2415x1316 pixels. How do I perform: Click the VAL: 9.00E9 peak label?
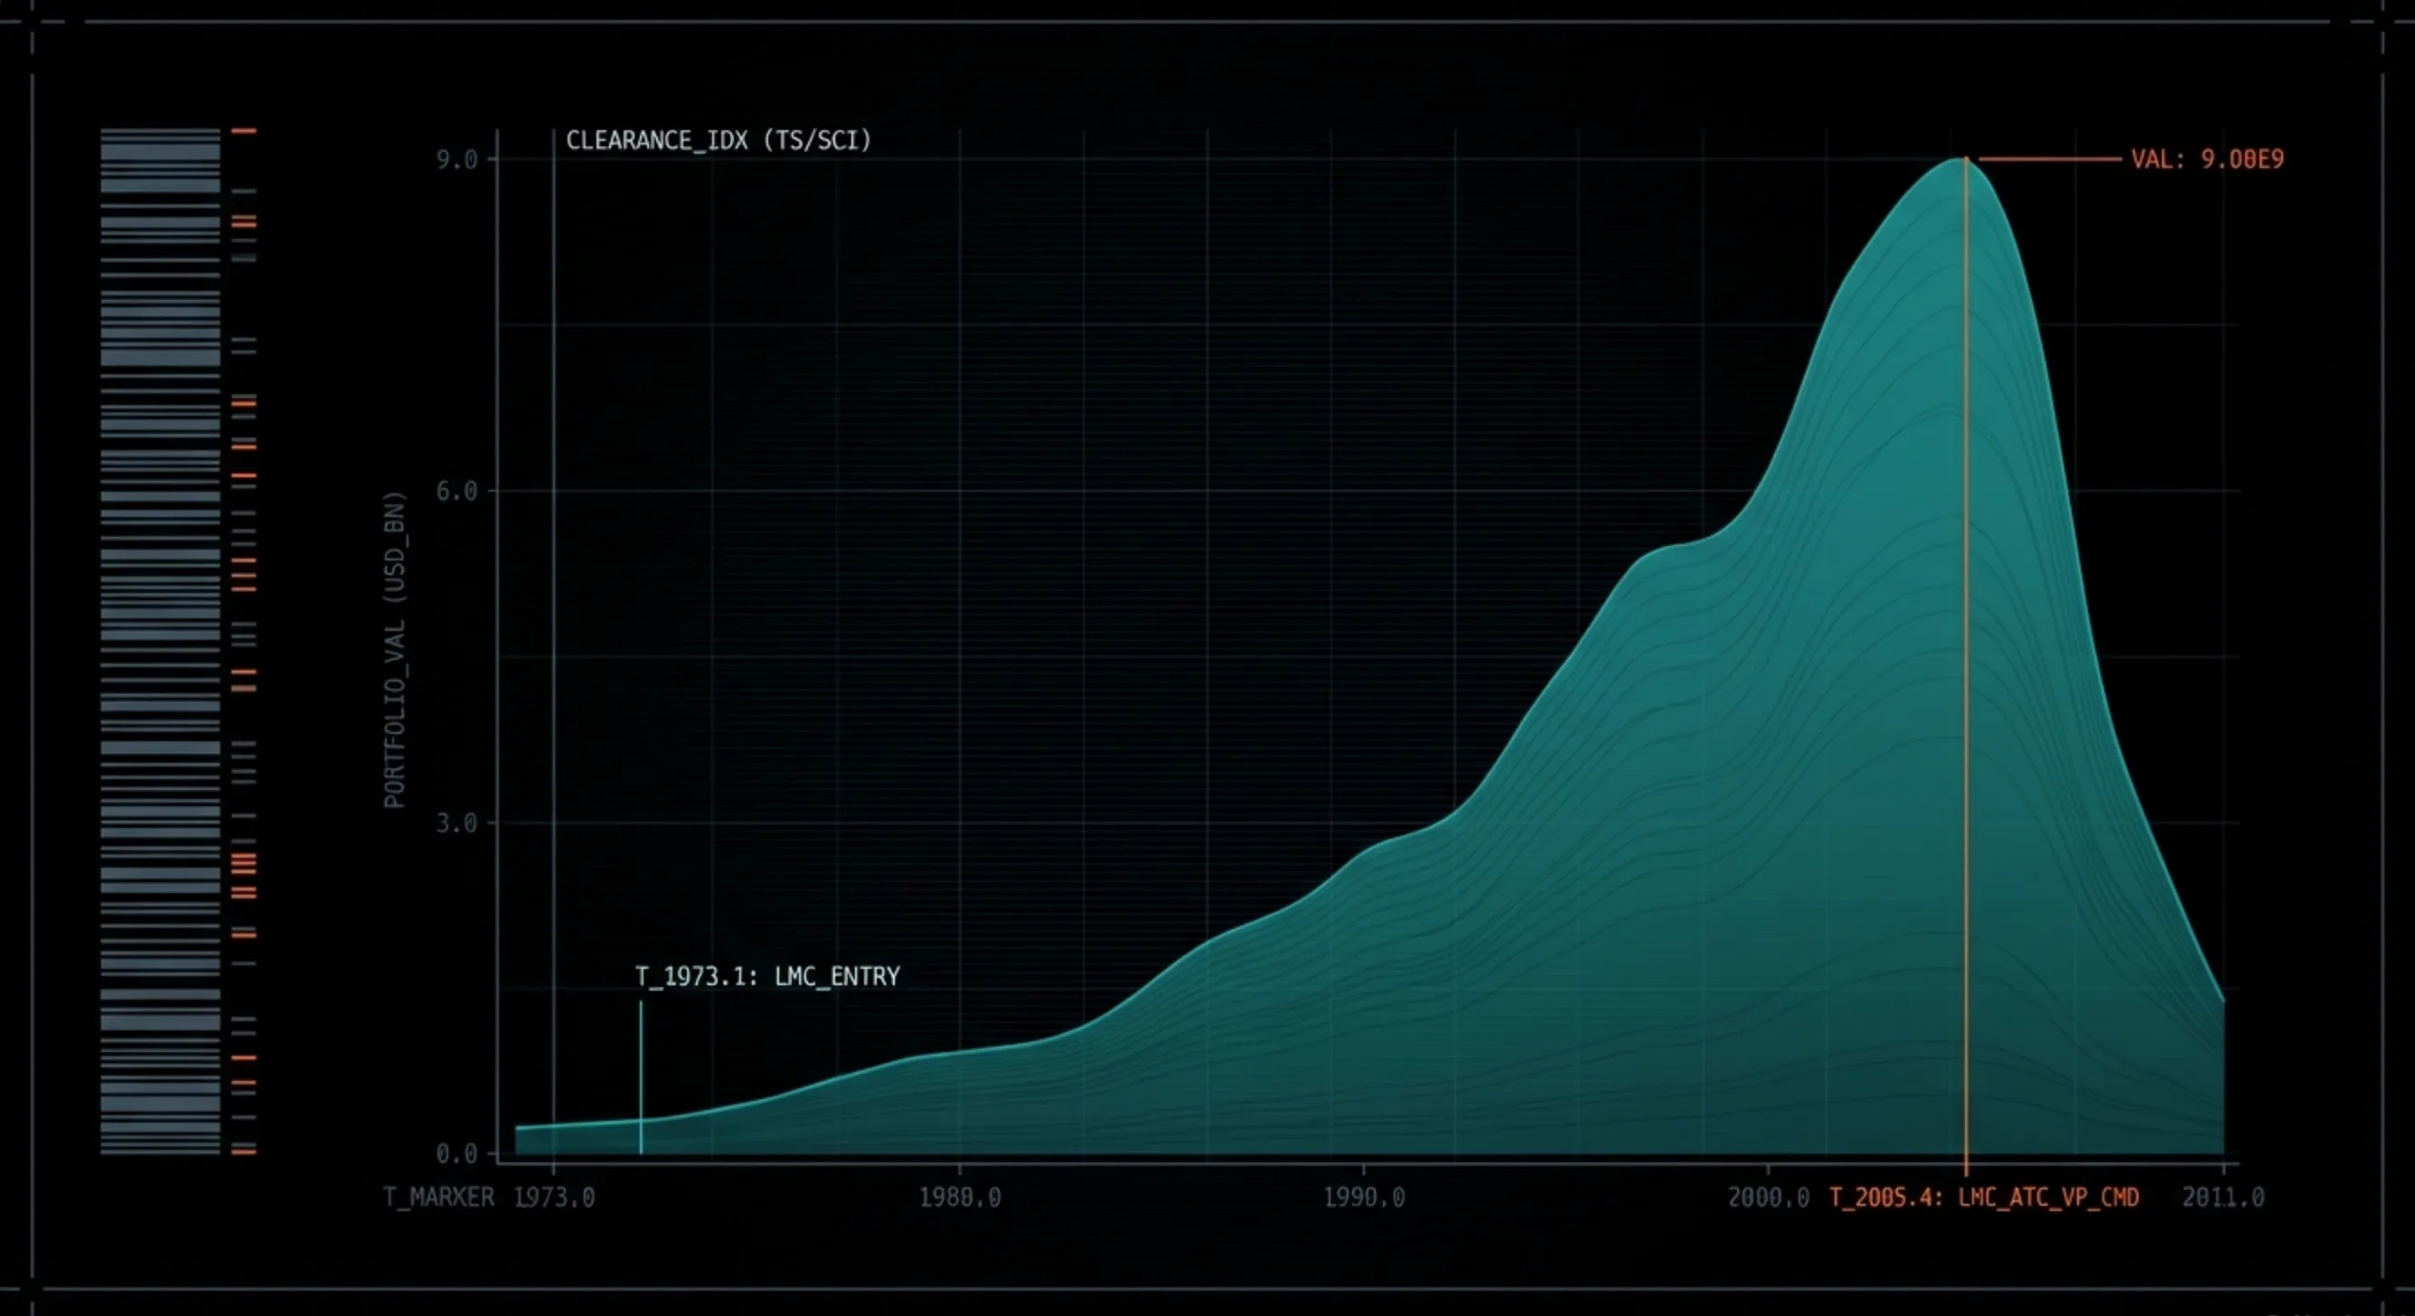tap(2207, 159)
